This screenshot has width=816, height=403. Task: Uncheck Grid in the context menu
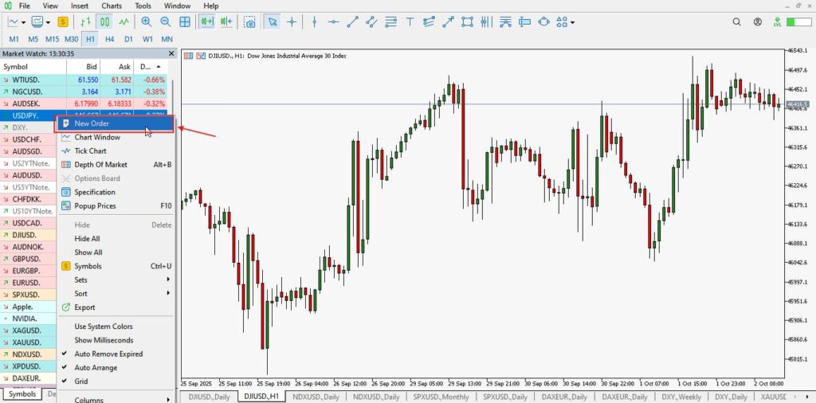80,381
